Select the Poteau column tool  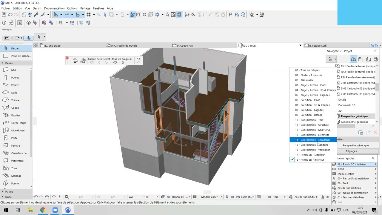pos(15,77)
